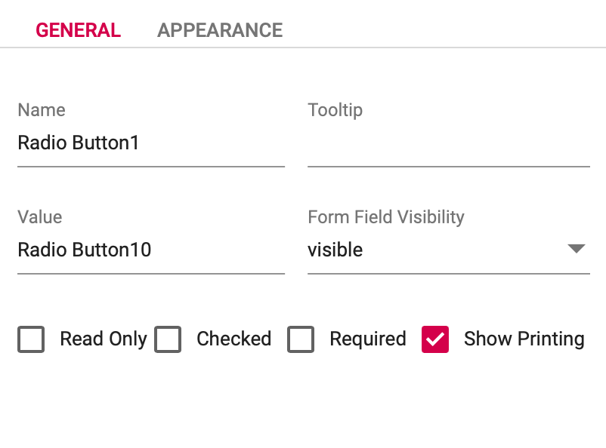606x448 pixels.
Task: Click the 'Required' text label
Action: (367, 339)
